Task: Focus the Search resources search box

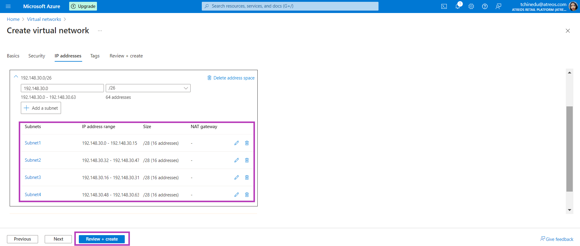Action: click(x=290, y=6)
